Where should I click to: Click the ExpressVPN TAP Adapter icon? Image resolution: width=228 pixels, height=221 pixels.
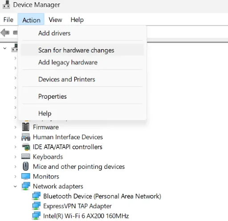(x=36, y=206)
